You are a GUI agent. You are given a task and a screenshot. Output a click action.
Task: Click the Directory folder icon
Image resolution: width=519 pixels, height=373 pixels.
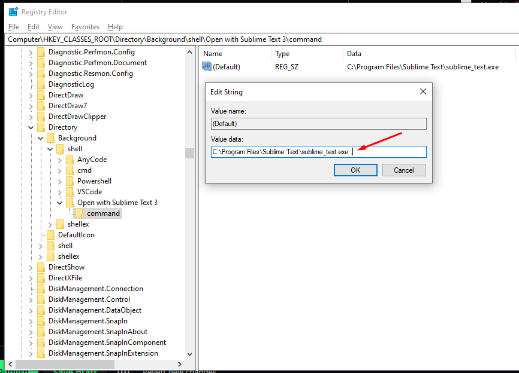[x=41, y=127]
